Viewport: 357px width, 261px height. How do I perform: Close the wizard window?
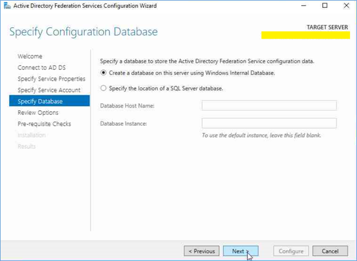[346, 6]
